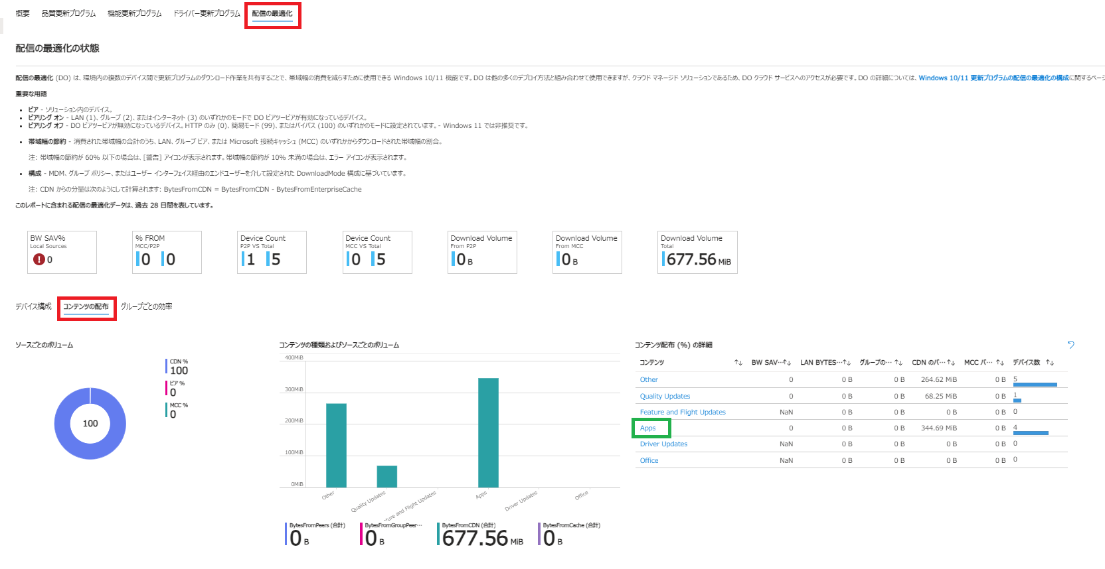Click the NaN value in Driver Updates row
Screen dimensions: 1105x569
[786, 444]
